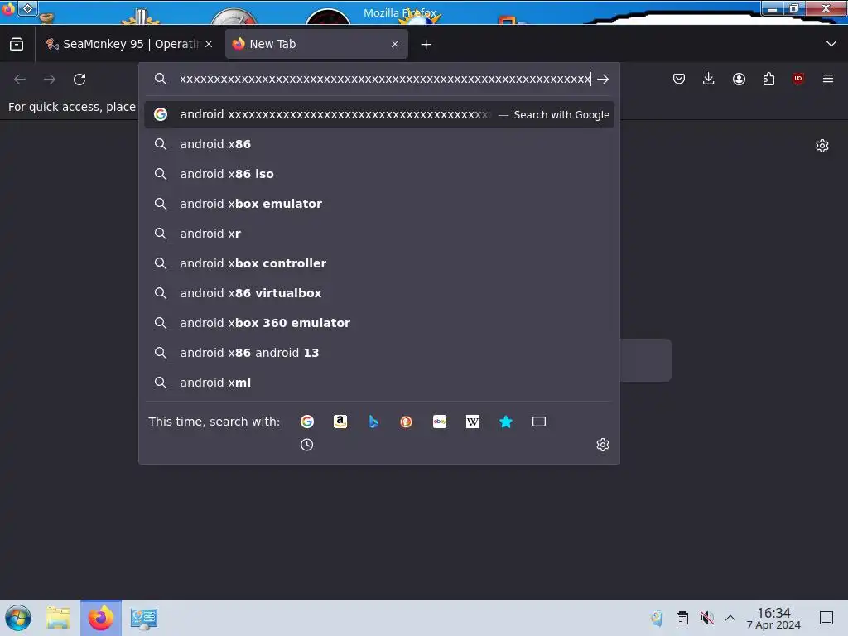Search this time with Bing
Screen dimensions: 848x636
click(x=373, y=422)
